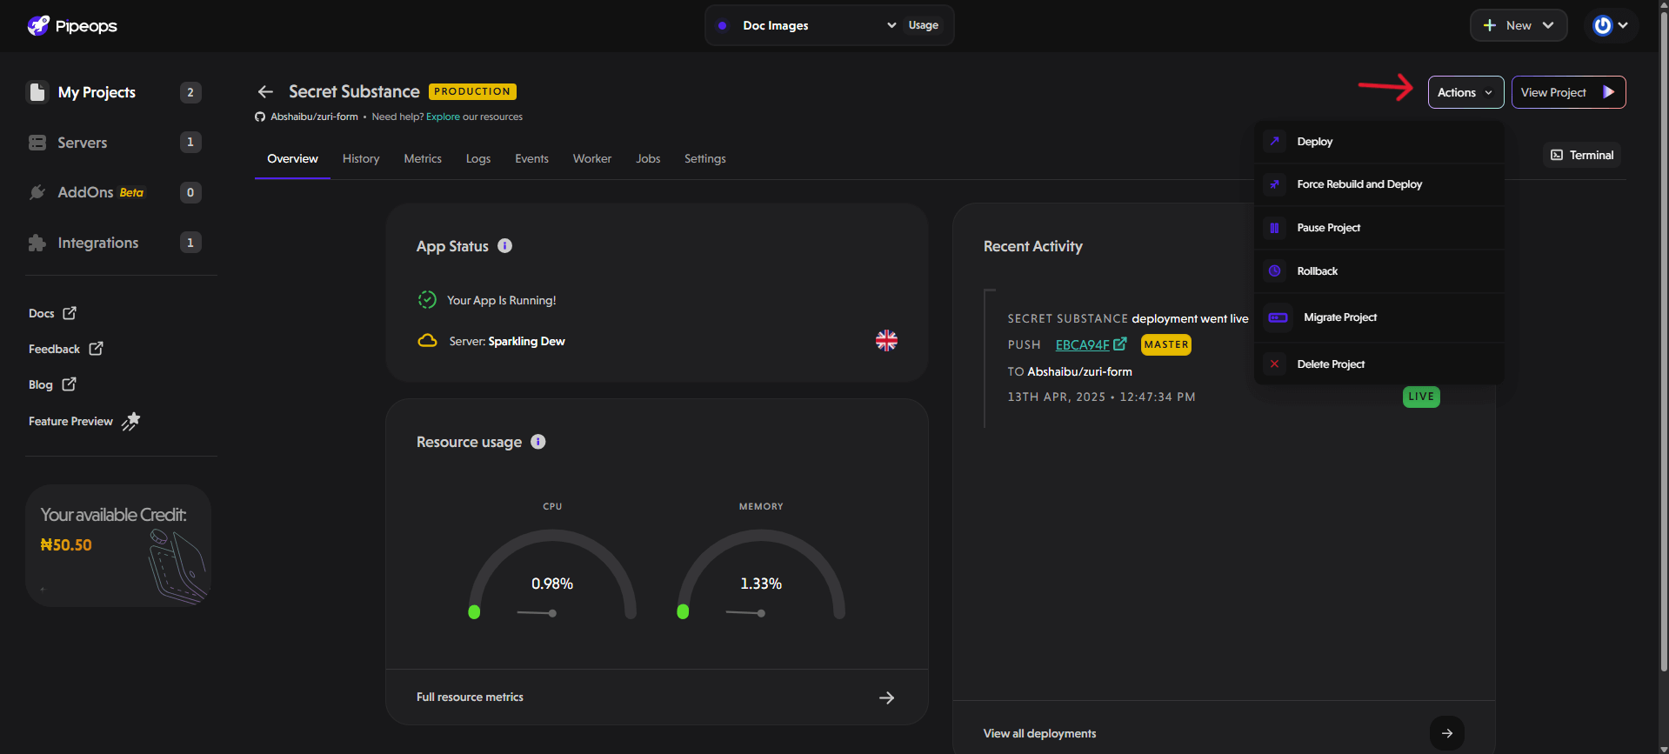Select Force Rebuild and Deploy
Viewport: 1669px width, 754px height.
(1379, 184)
